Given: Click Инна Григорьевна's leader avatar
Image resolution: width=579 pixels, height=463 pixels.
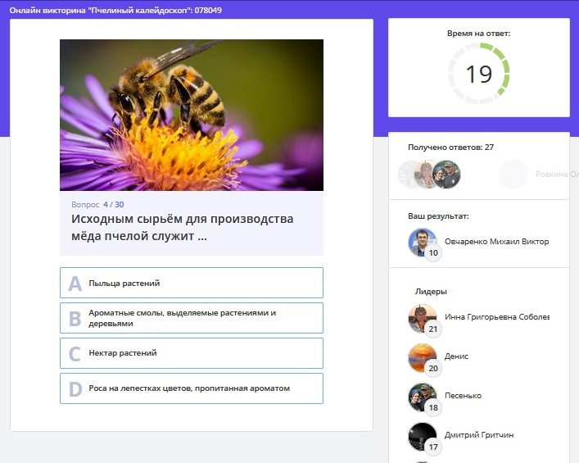Looking at the screenshot, I should pos(422,317).
